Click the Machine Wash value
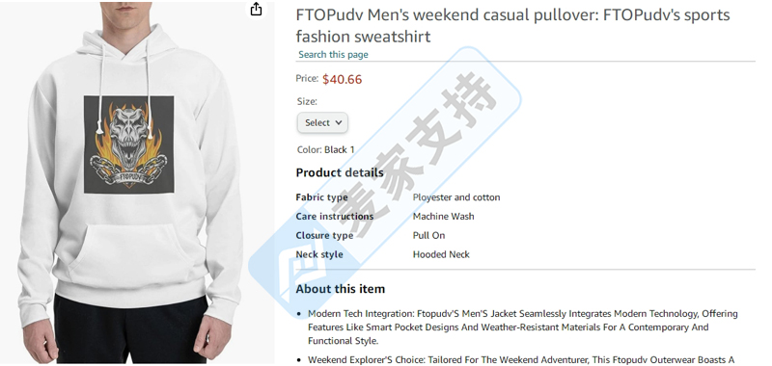772x366 pixels. point(444,216)
